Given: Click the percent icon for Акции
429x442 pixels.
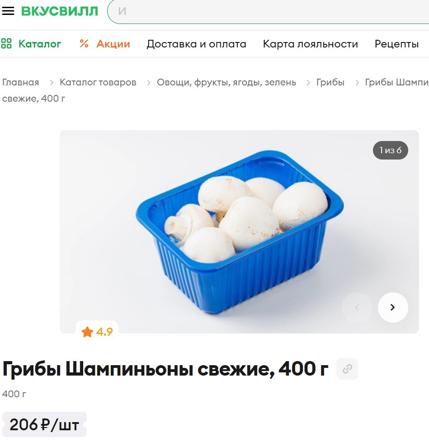Looking at the screenshot, I should pos(84,44).
